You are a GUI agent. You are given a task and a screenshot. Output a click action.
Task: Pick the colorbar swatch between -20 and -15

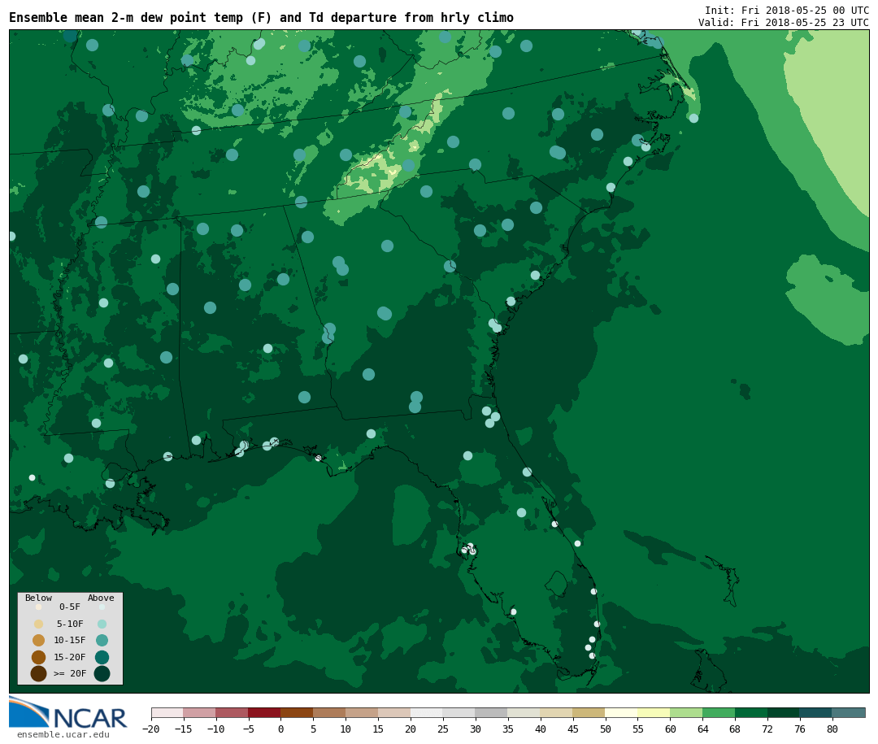[x=167, y=712]
